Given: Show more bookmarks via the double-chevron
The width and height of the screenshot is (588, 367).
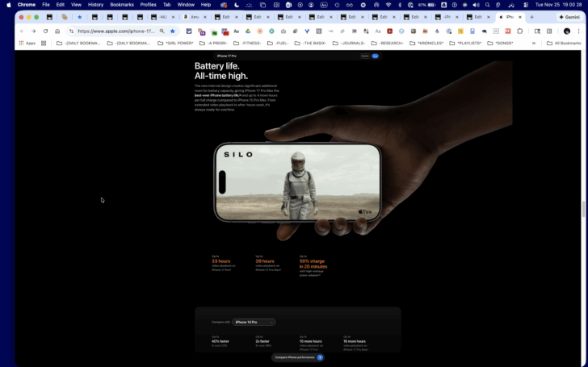Looking at the screenshot, I should pyautogui.click(x=534, y=43).
